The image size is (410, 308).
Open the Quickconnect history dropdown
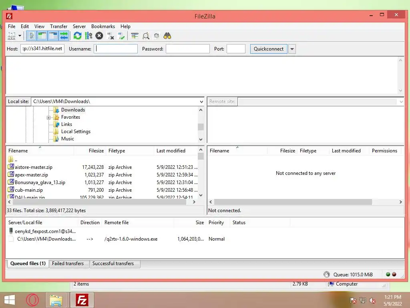292,49
